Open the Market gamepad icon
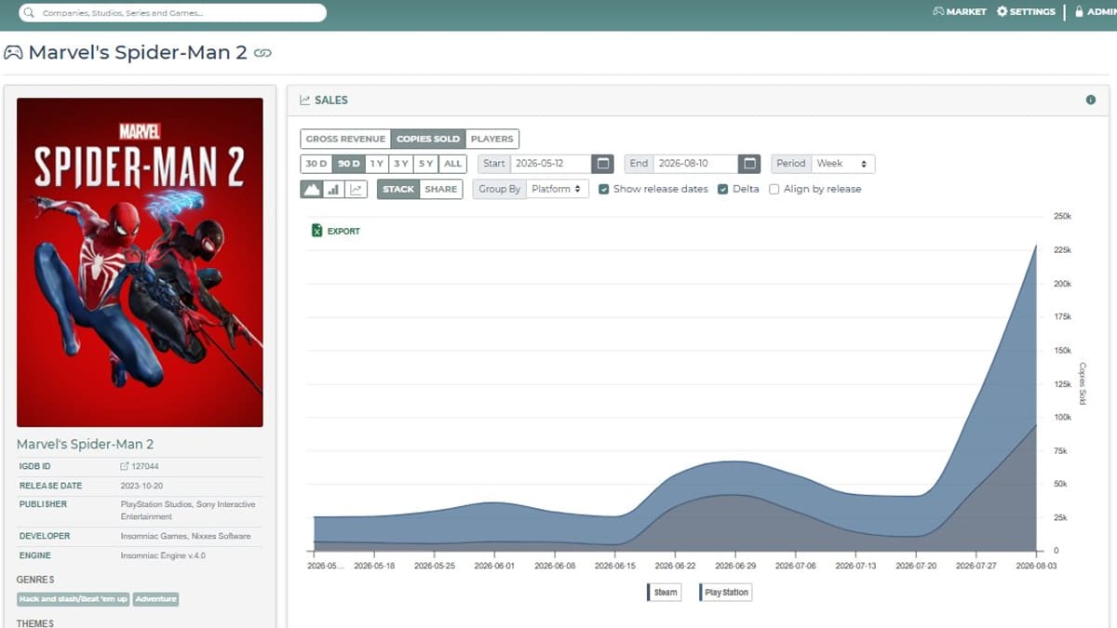The width and height of the screenshot is (1117, 628). point(937,12)
